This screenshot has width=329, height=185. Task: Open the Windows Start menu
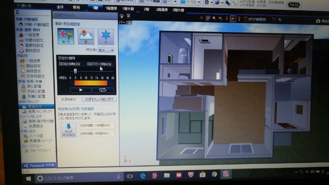tap(28, 178)
